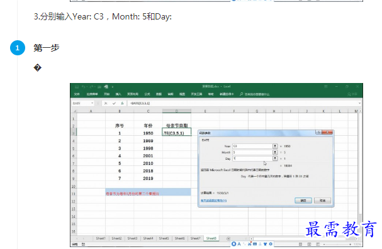This screenshot has width=382, height=249.
Task: Click the 年份 header cell
Action: tap(148, 126)
